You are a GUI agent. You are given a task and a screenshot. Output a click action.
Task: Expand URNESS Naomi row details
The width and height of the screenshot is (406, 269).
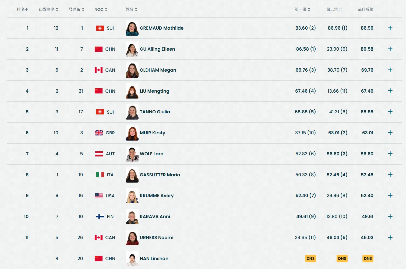click(390, 237)
